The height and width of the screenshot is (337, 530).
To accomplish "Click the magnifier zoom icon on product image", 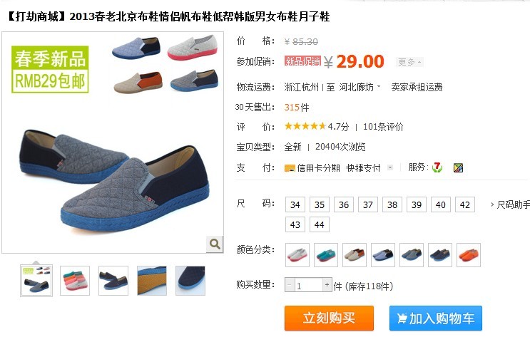I will tap(215, 244).
